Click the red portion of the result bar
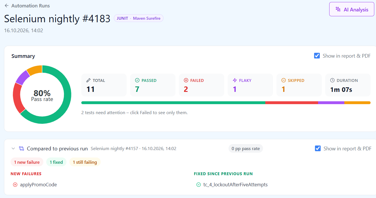Image resolution: width=376 pixels, height=198 pixels. point(292,103)
